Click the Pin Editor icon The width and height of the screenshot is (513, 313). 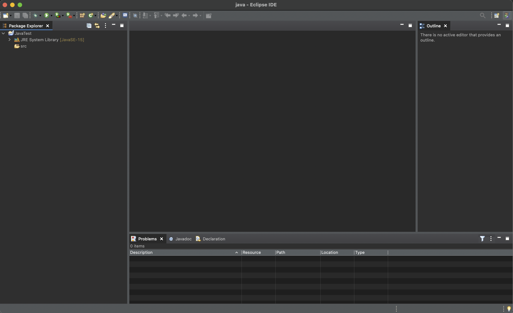(208, 15)
